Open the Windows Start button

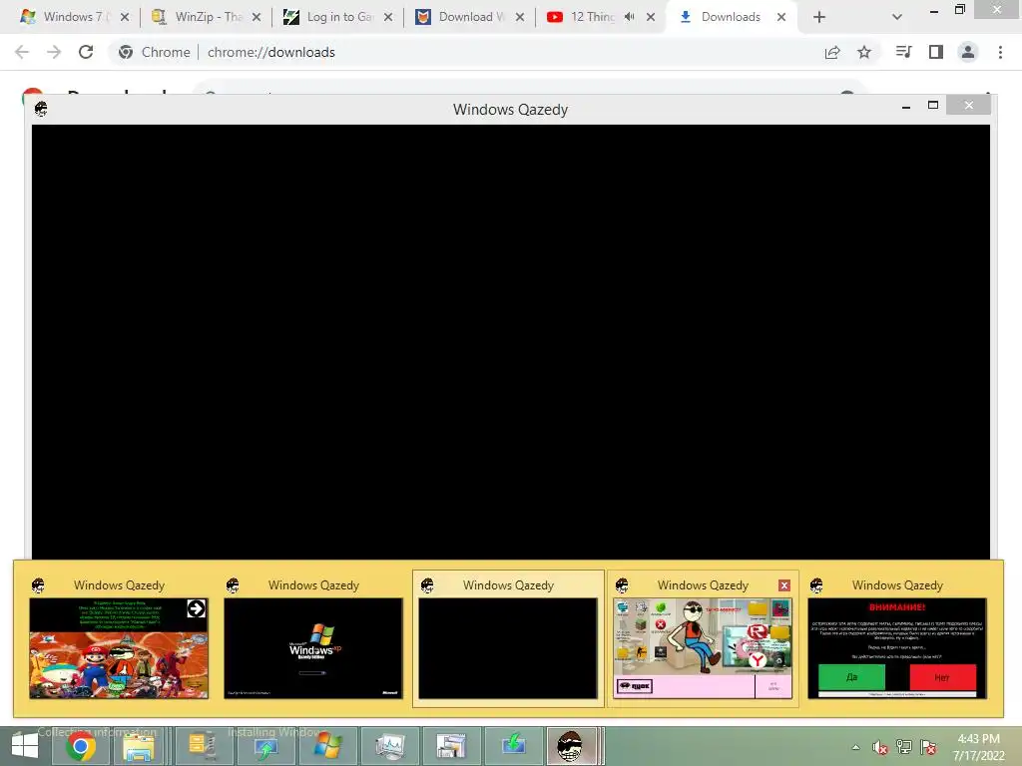click(24, 746)
